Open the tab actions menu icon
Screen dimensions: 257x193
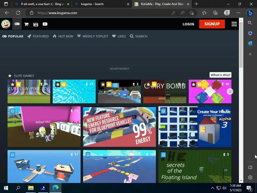click(6, 4)
